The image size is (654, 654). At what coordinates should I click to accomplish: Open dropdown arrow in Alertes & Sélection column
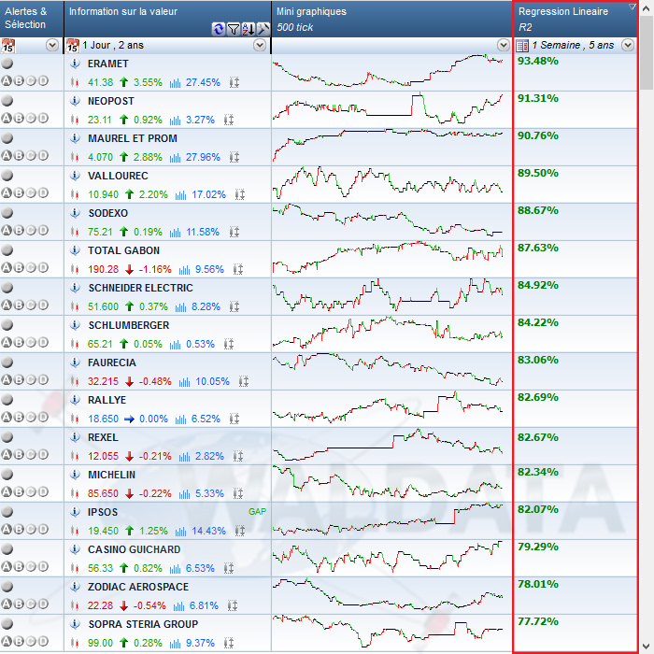tap(52, 45)
